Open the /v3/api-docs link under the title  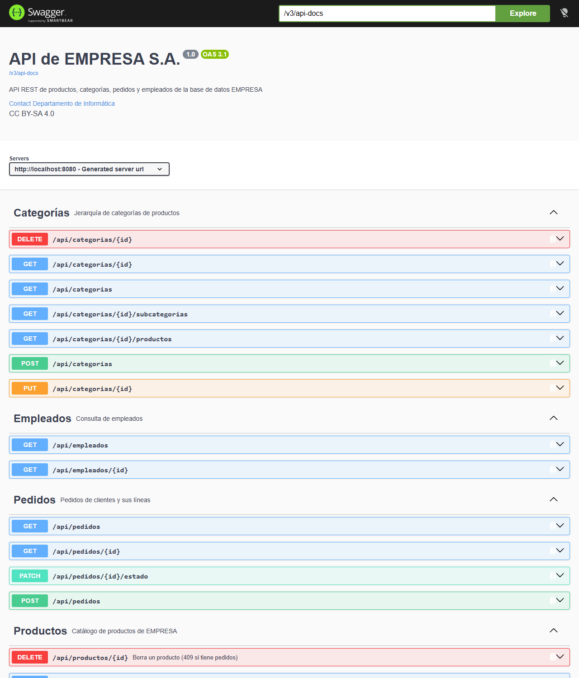(24, 73)
